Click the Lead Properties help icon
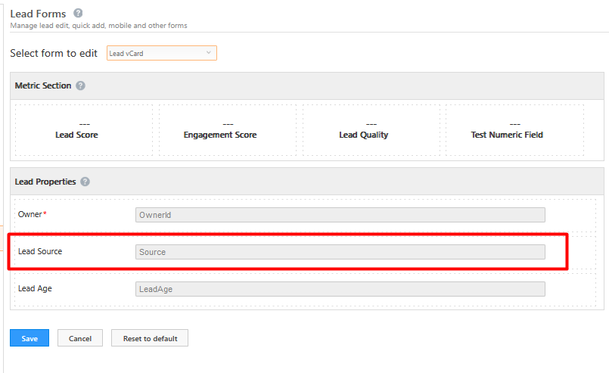The width and height of the screenshot is (609, 373). coord(85,182)
